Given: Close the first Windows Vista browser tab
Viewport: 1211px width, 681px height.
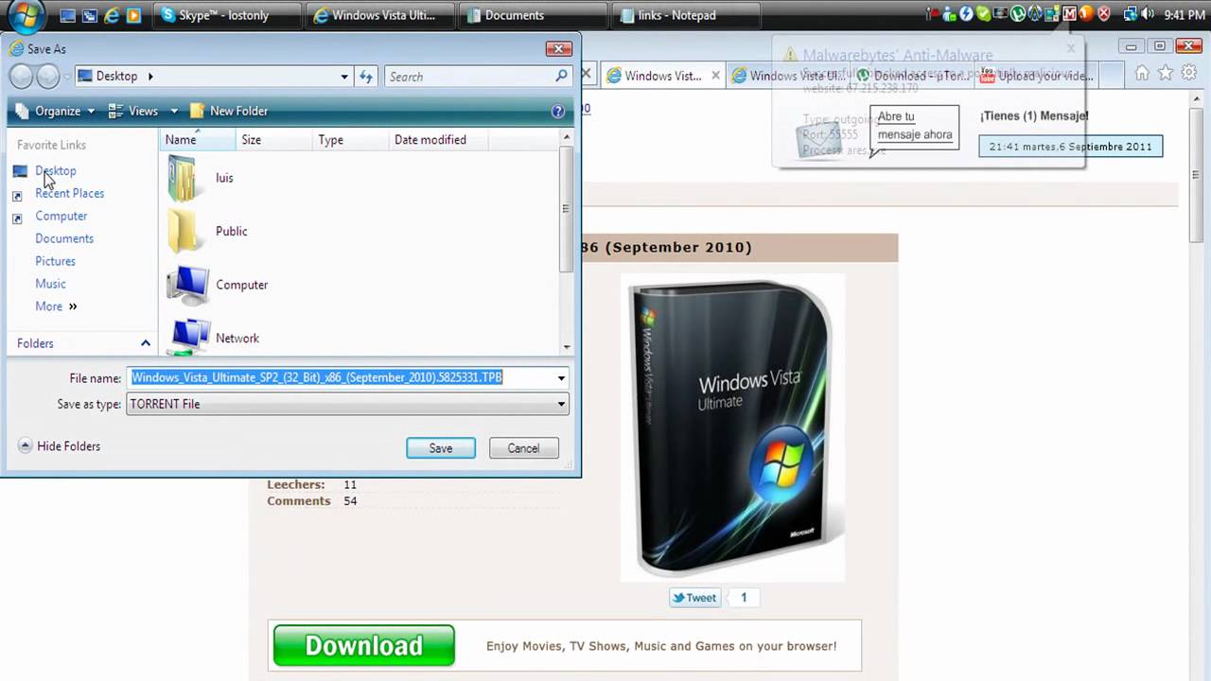Looking at the screenshot, I should pyautogui.click(x=715, y=76).
